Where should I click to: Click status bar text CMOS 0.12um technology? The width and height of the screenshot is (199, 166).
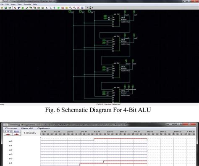[108, 104]
